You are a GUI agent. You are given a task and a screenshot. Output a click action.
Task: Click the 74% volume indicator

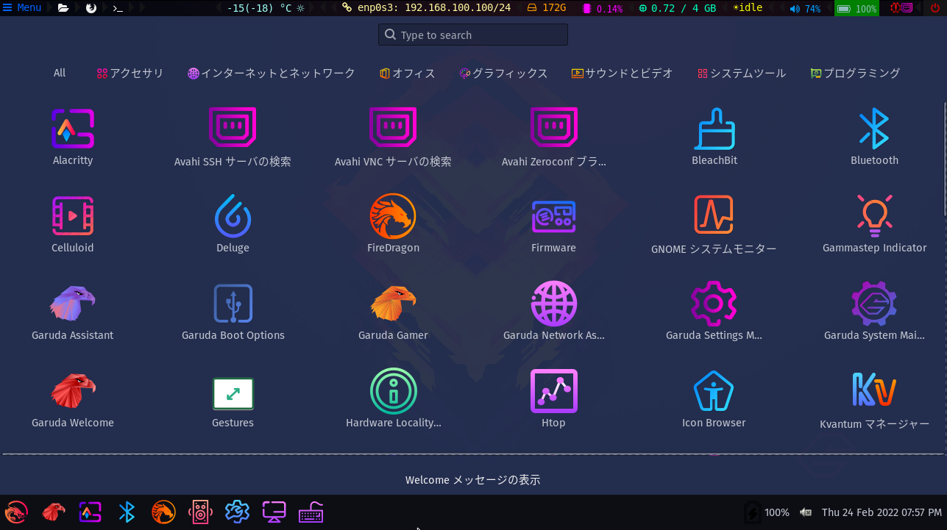805,8
